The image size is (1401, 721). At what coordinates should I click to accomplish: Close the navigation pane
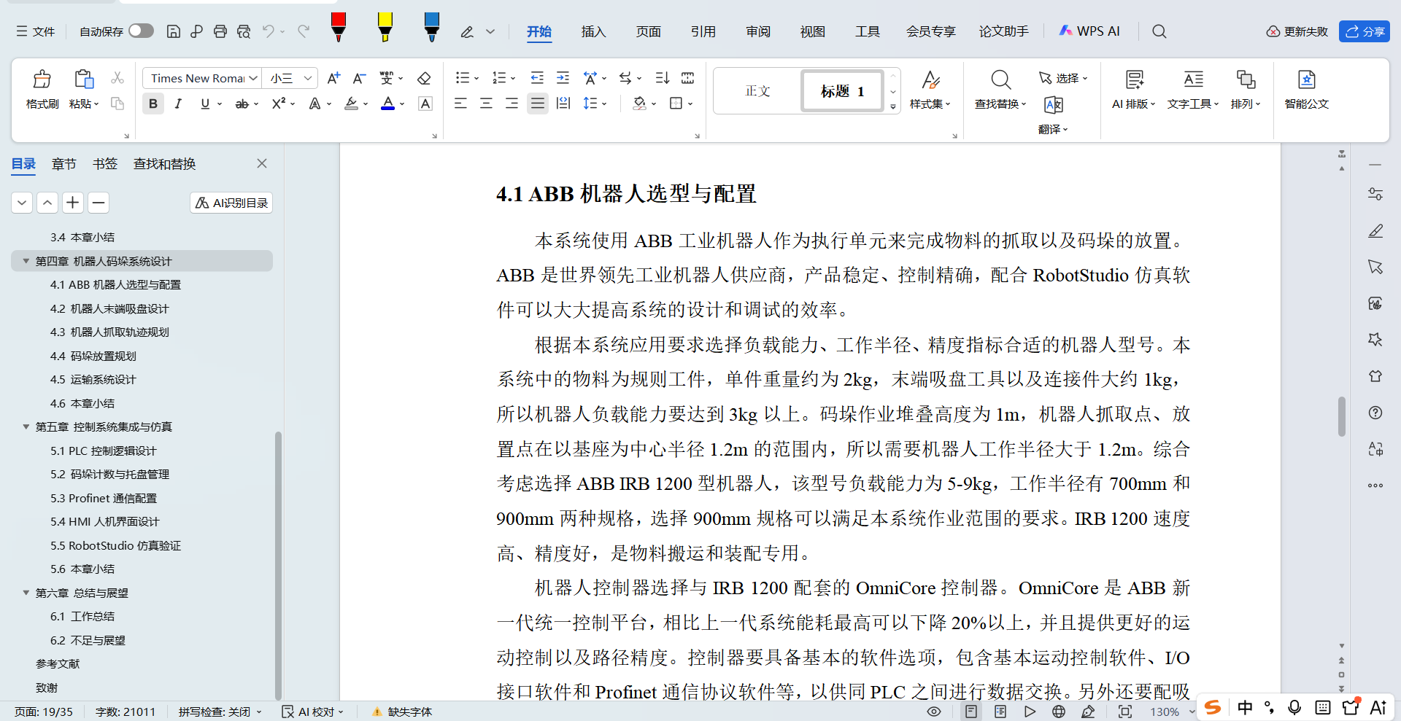pyautogui.click(x=262, y=163)
